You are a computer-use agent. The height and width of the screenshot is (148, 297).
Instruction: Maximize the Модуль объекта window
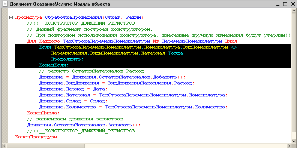(x=285, y=4)
